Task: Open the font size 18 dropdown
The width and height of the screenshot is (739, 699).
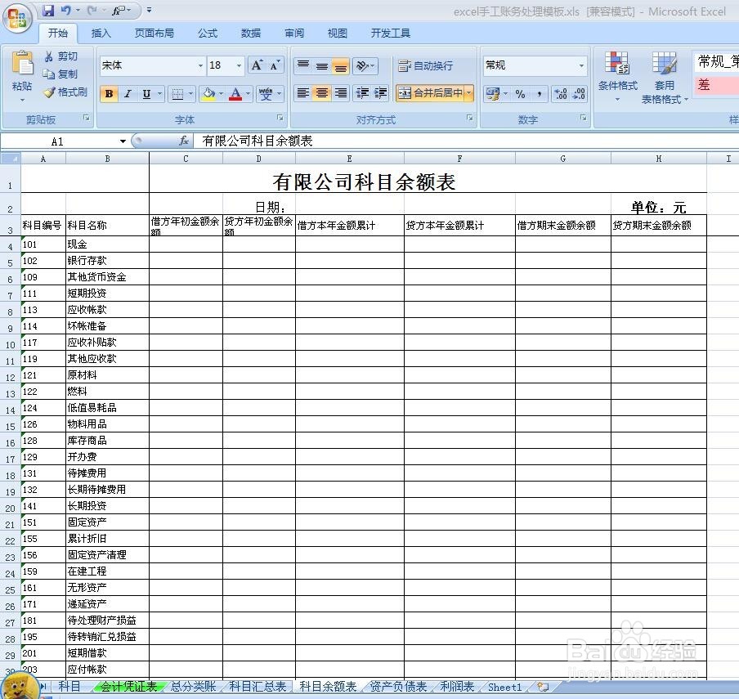Action: [237, 65]
